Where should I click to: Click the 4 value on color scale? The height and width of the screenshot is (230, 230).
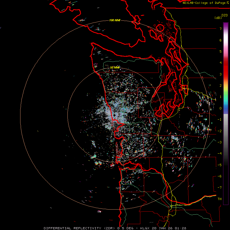[221, 63]
